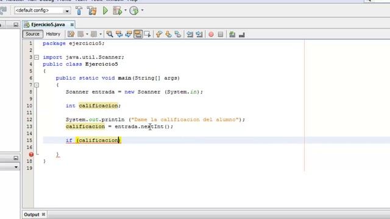The height and width of the screenshot is (219, 390).
Task: Click 'int' keyword on line 10
Action: (71, 106)
